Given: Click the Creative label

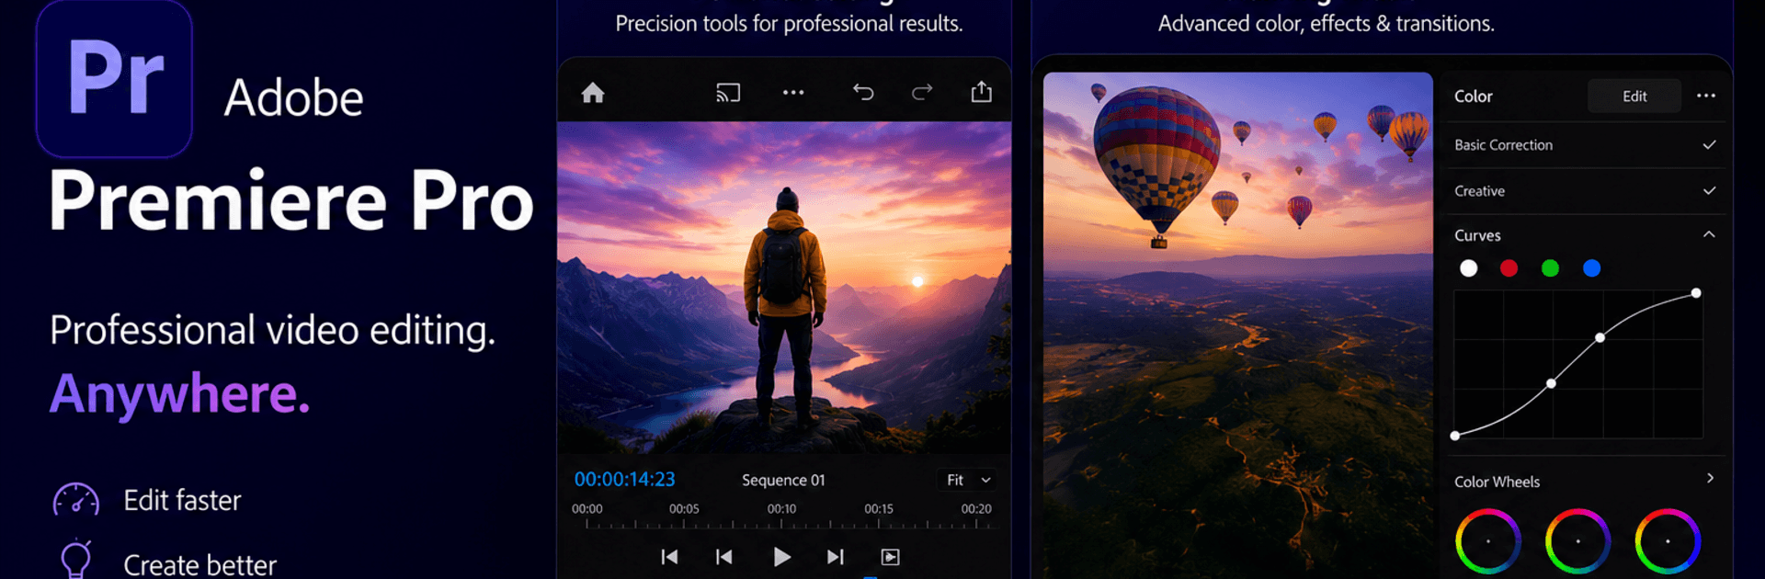Looking at the screenshot, I should (1479, 191).
